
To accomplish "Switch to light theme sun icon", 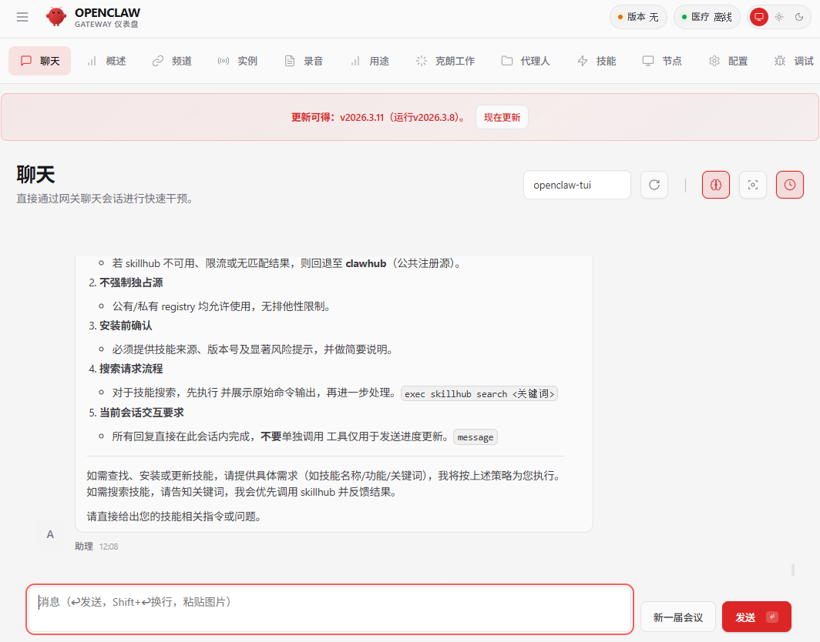I will 779,17.
